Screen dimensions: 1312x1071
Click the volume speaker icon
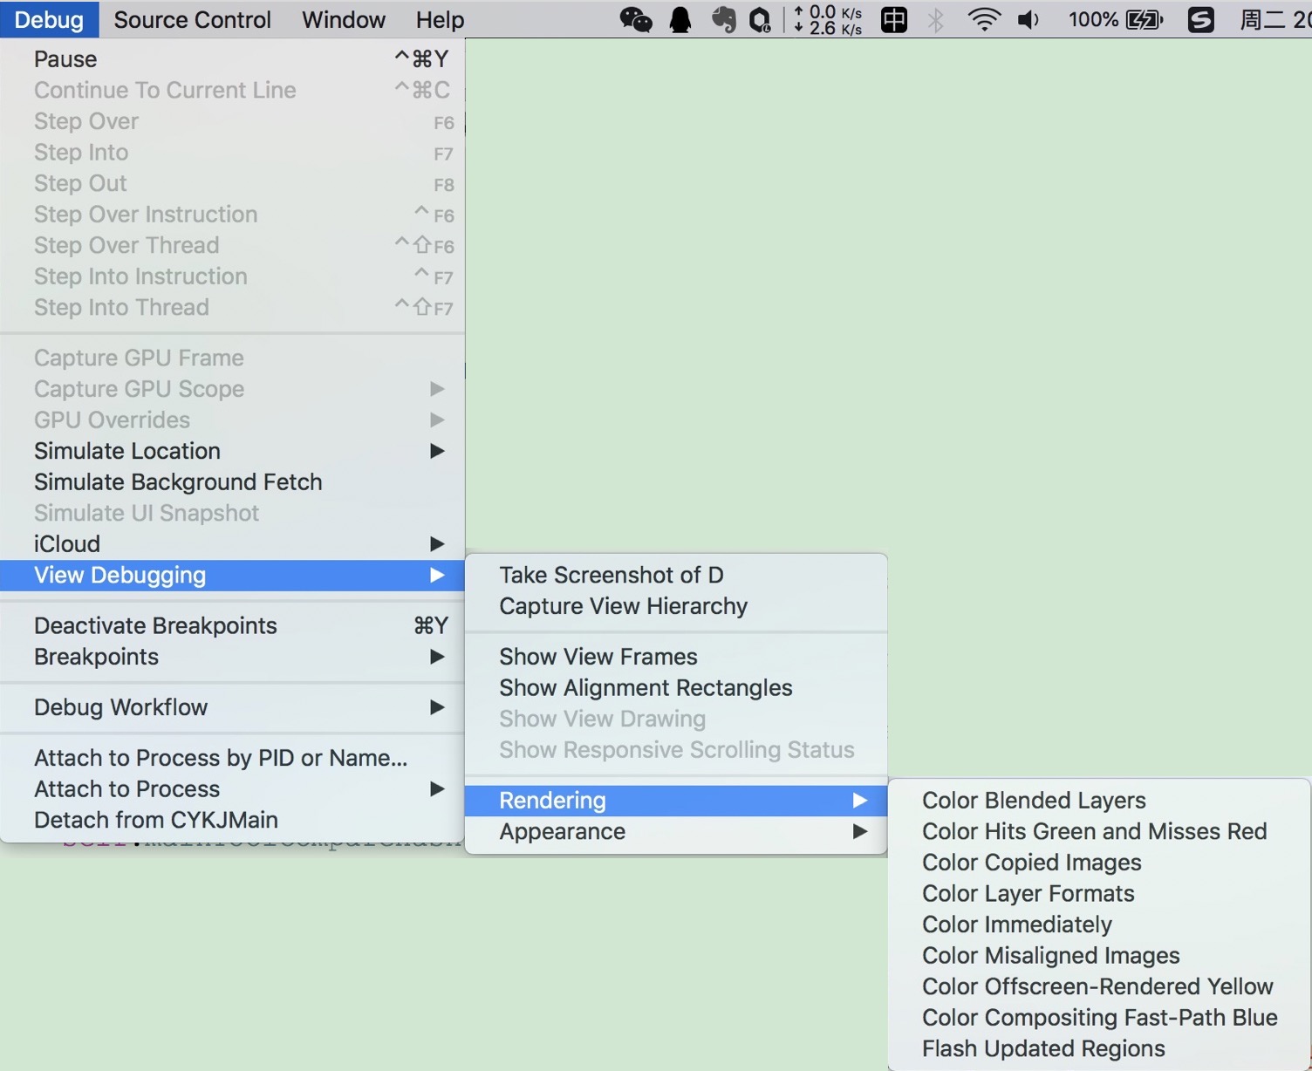pos(1028,19)
